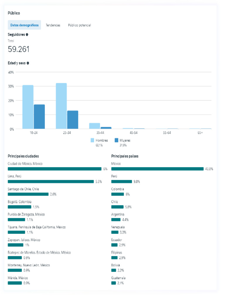Click the Seguidores section label
Viewport: 225px width, 300px height.
tap(16, 35)
